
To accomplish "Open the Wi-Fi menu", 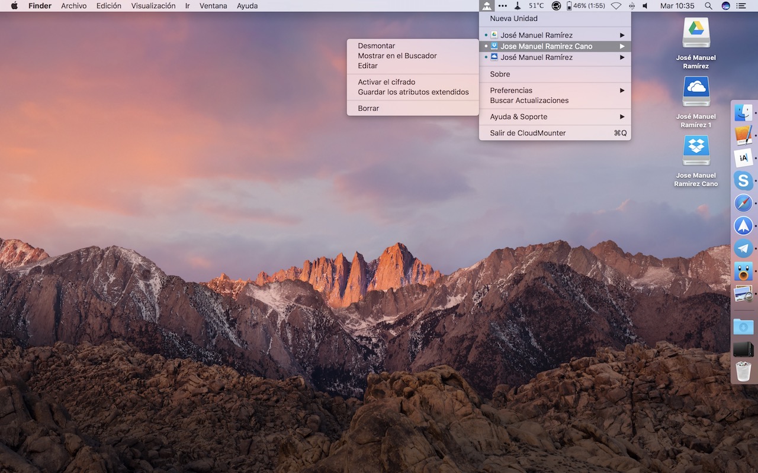I will pos(616,6).
